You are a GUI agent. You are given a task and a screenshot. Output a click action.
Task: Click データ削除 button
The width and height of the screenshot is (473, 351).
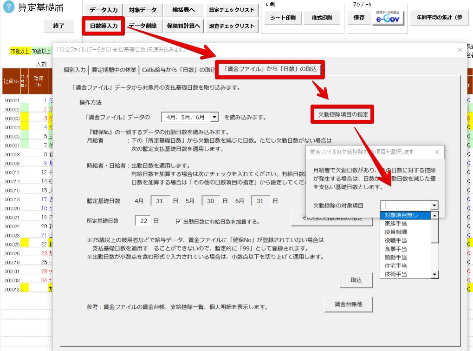tap(143, 26)
